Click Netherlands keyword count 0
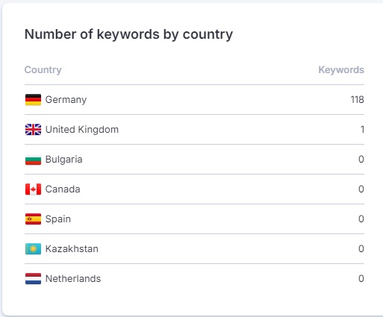The height and width of the screenshot is (317, 383). [361, 279]
